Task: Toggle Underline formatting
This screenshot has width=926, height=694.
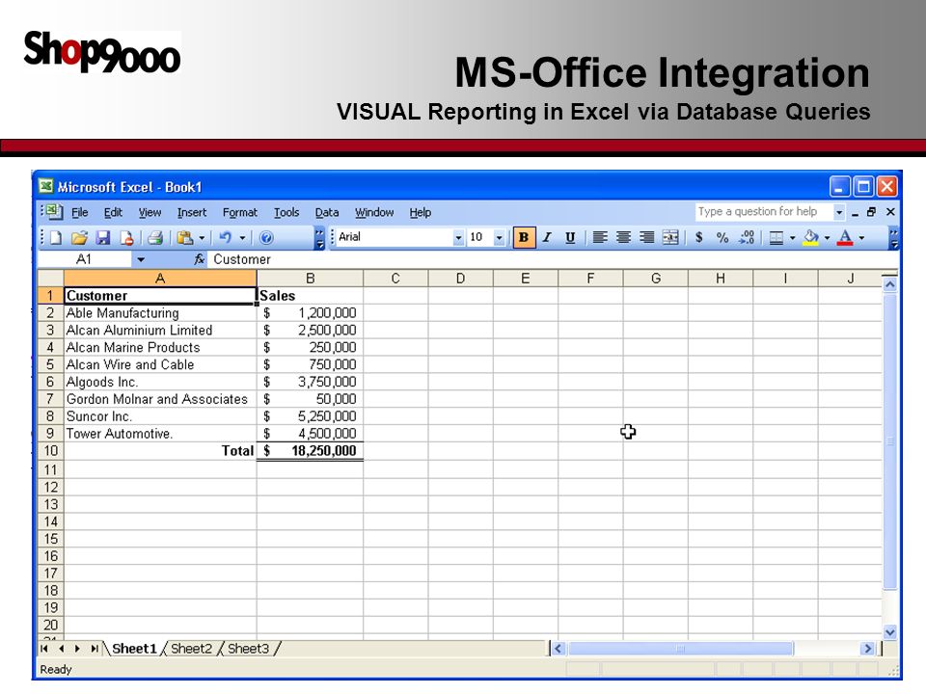Action: 570,238
